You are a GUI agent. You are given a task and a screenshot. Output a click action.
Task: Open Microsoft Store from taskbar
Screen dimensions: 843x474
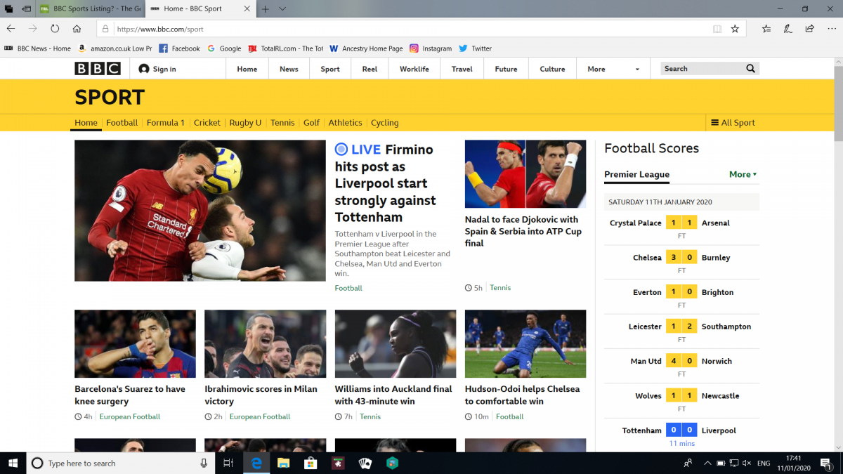311,463
